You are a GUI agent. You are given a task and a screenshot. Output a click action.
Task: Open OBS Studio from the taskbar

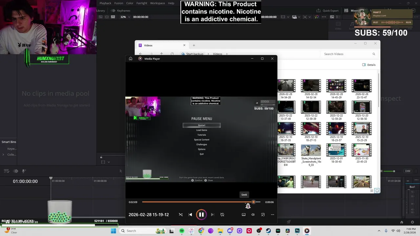click(259, 231)
